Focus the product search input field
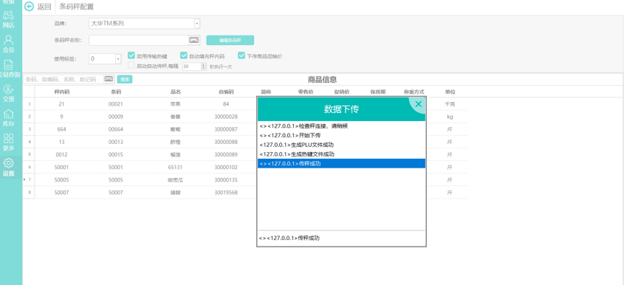This screenshot has height=285, width=624. click(x=64, y=79)
